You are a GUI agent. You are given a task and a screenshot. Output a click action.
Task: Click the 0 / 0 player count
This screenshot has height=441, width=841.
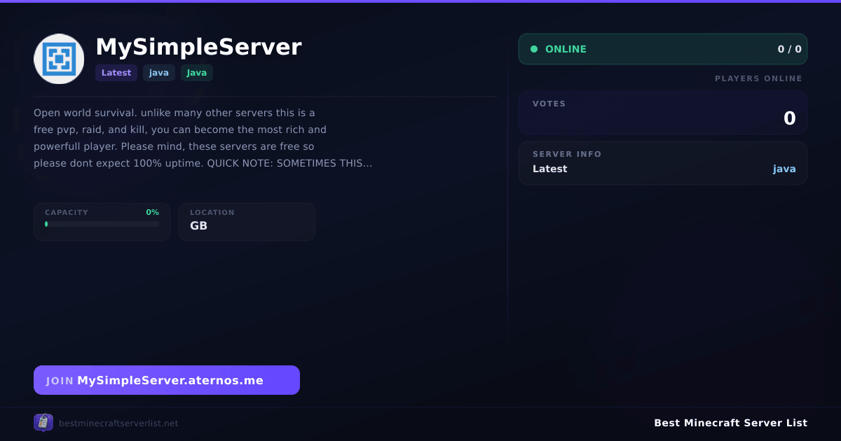789,49
